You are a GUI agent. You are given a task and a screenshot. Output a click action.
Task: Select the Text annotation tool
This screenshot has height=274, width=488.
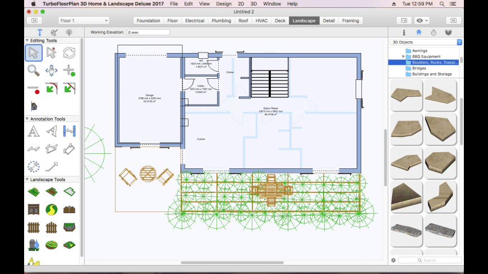point(34,131)
